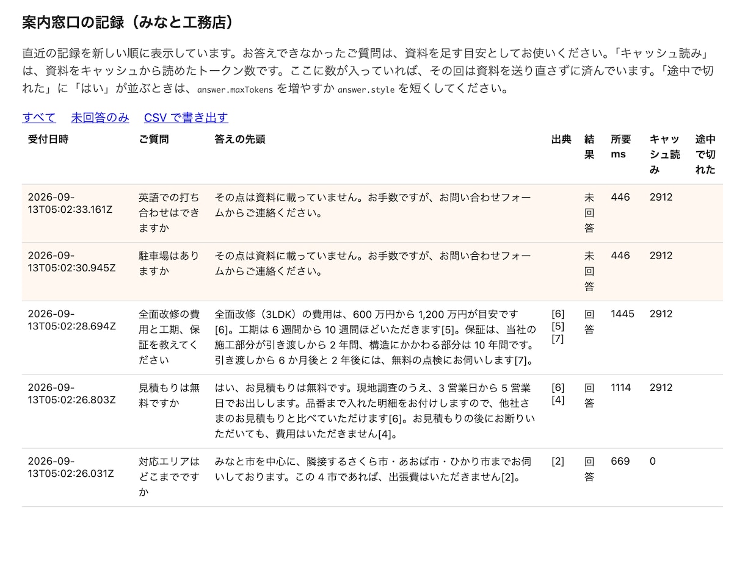Click the CSV で書き出す link
The image size is (745, 569).
(x=186, y=118)
